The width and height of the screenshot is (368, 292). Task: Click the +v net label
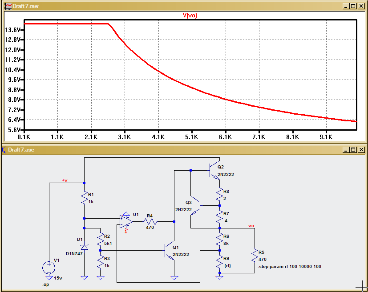click(x=65, y=180)
